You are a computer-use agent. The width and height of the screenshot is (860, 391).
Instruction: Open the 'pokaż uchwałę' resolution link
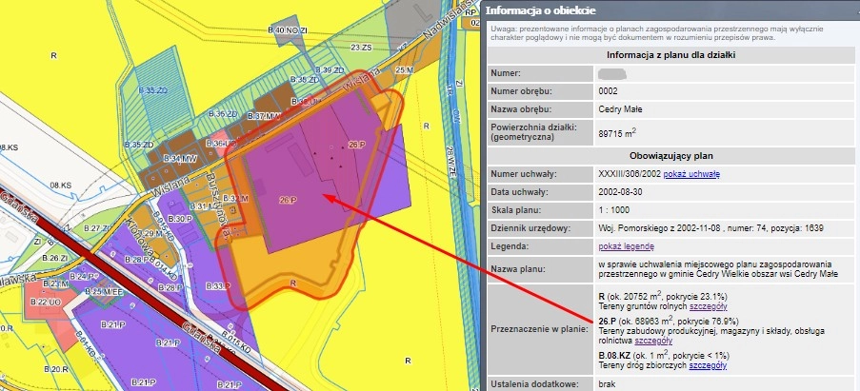693,174
